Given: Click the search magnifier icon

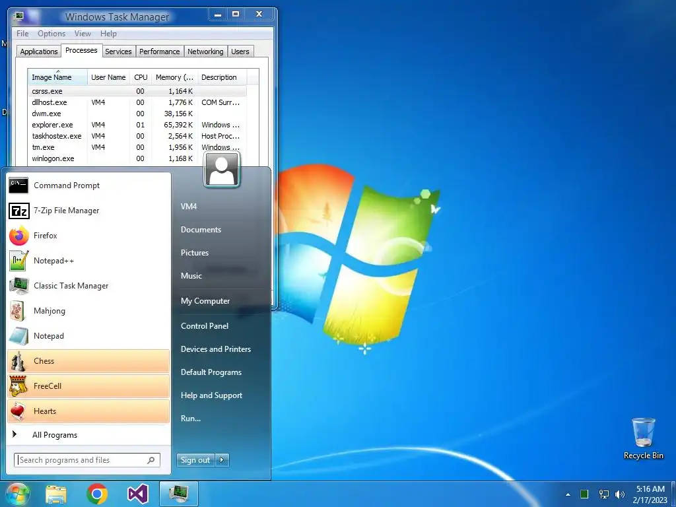Looking at the screenshot, I should point(151,460).
